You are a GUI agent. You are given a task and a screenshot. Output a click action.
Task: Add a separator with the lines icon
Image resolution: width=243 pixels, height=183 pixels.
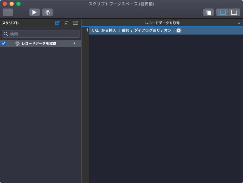pos(75,23)
